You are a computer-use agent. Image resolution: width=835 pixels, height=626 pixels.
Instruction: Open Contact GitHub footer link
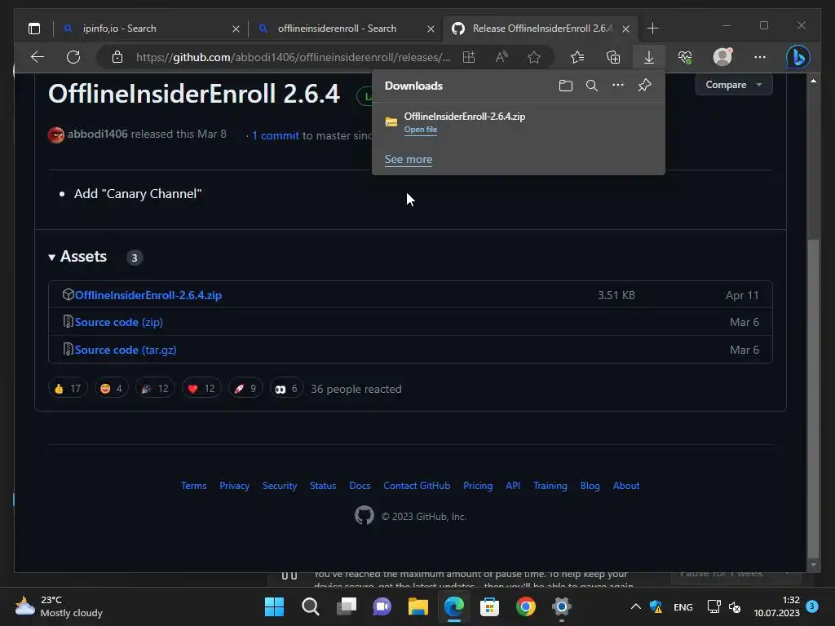click(417, 486)
